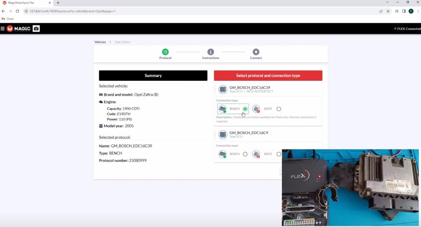Click the Opel Zafira breadcrumb
The image size is (421, 227).
122,42
